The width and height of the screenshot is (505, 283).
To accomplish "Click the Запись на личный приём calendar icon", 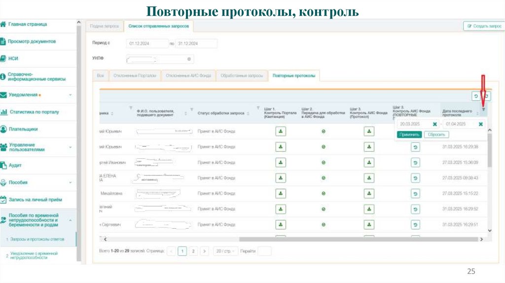I will tap(3, 200).
